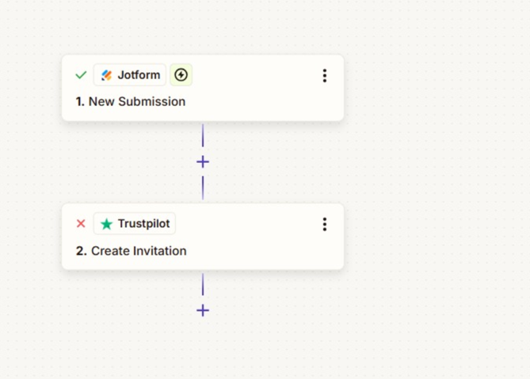Select the Trustpilot app name label
Viewport: 530px width, 379px height.
[x=143, y=223]
